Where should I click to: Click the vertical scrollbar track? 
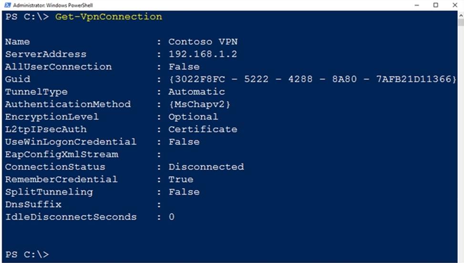point(460,143)
